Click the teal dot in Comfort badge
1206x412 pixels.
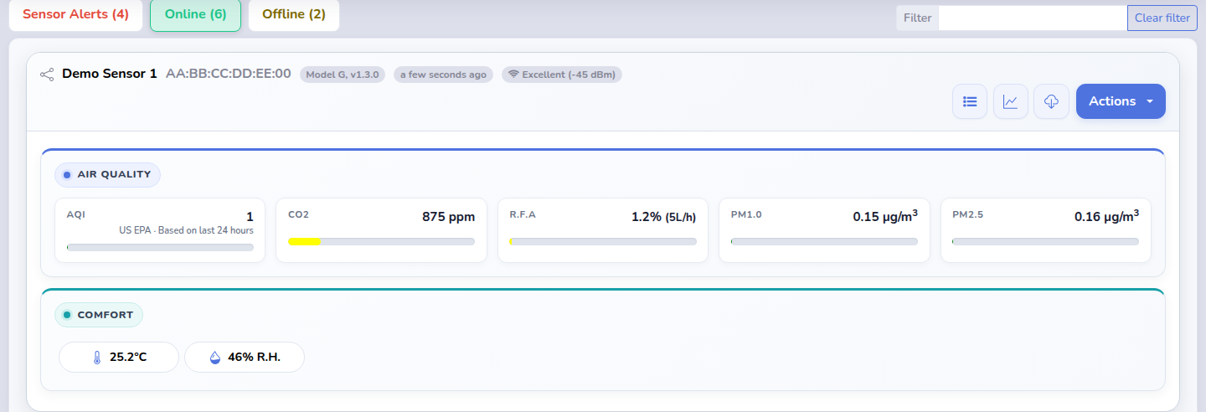pos(67,315)
